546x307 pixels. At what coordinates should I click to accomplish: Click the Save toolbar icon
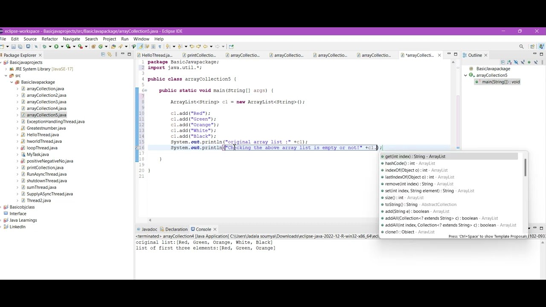point(14,46)
